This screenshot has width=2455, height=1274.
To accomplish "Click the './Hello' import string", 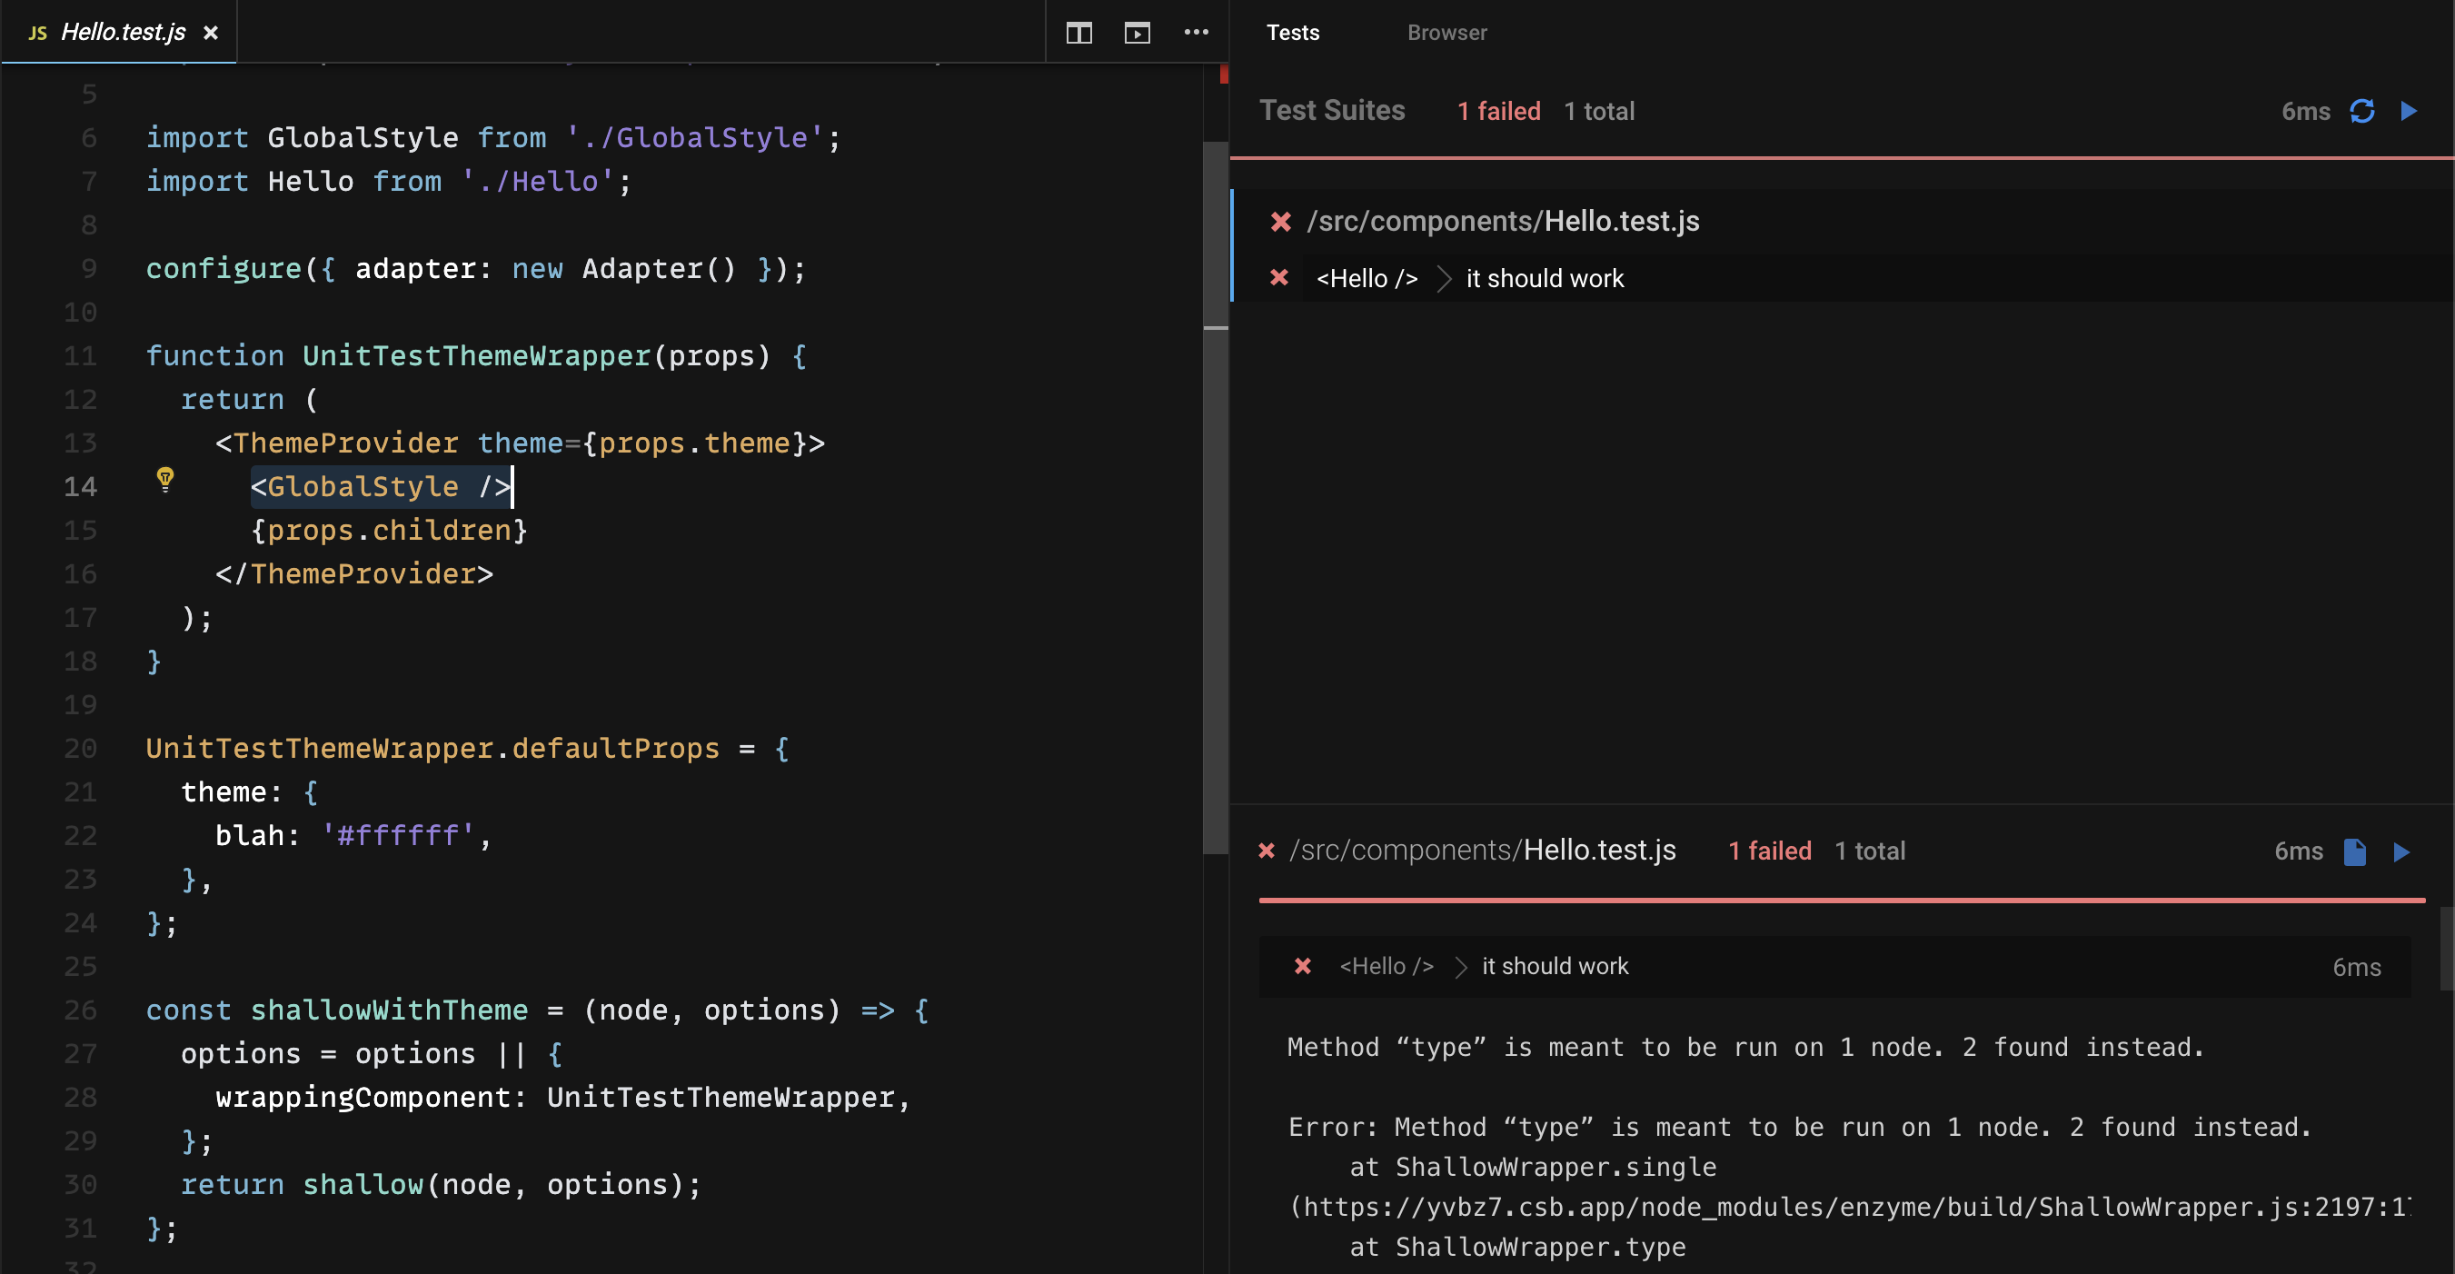I will point(538,181).
